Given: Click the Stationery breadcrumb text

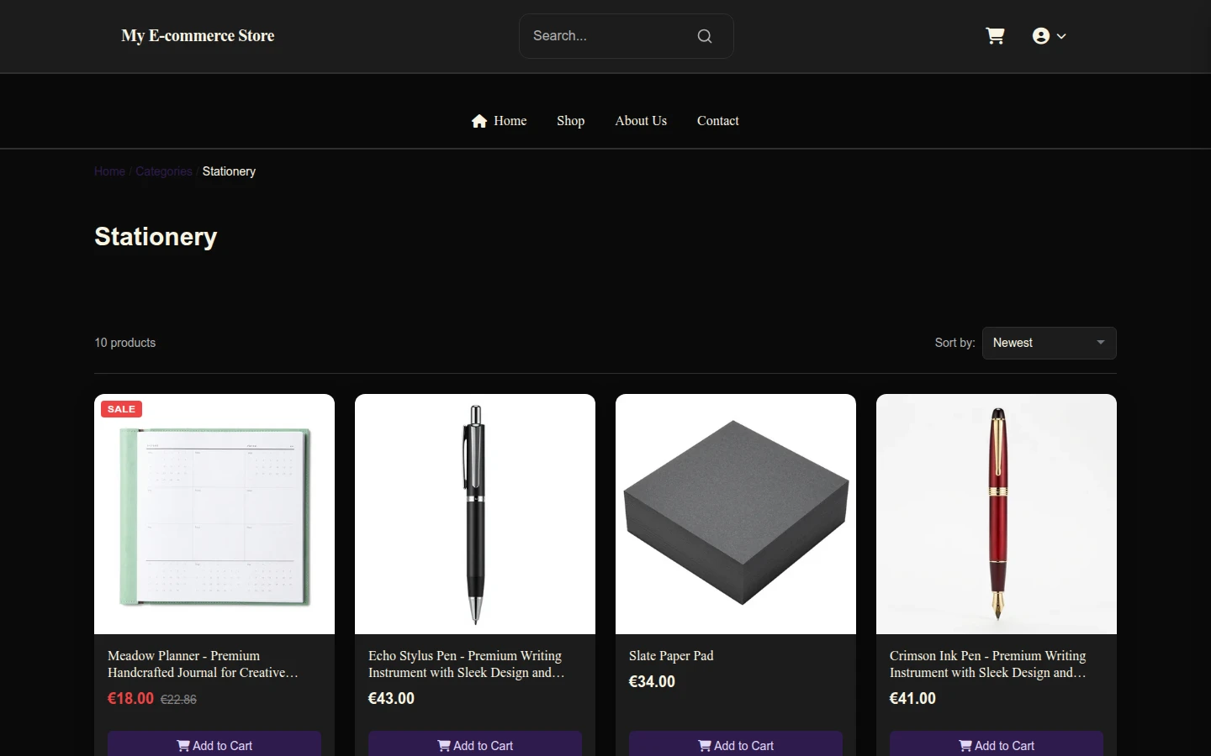Looking at the screenshot, I should coord(229,171).
